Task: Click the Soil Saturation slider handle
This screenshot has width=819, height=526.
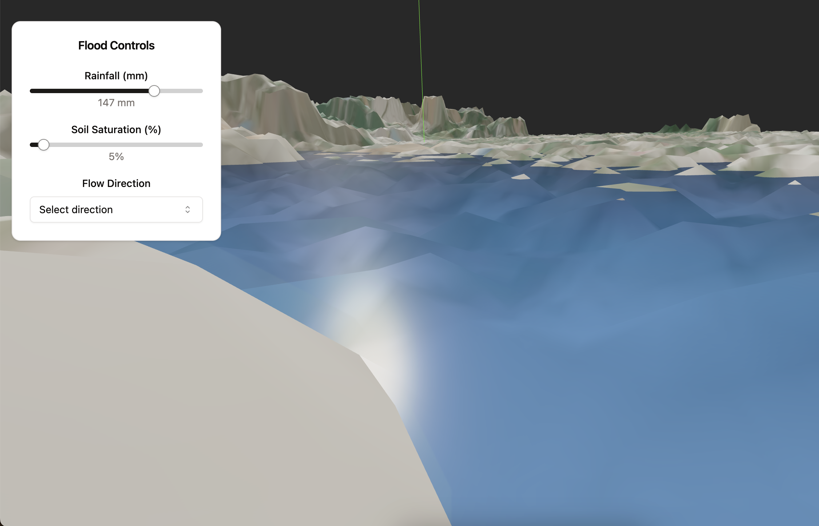Action: click(x=44, y=145)
